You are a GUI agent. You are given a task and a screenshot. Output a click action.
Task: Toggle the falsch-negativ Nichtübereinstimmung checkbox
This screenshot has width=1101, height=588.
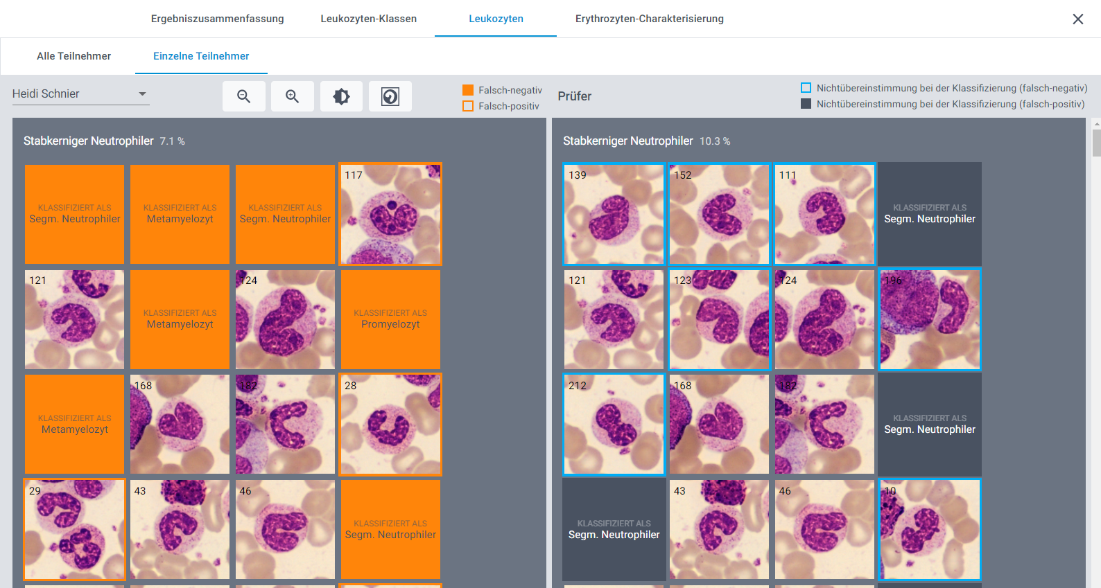pyautogui.click(x=806, y=88)
